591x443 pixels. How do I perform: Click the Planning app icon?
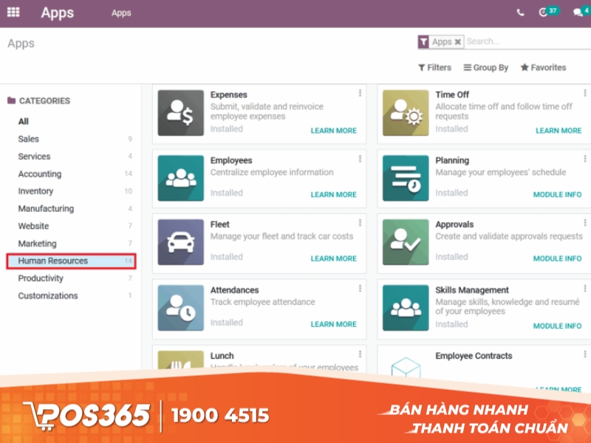point(405,176)
